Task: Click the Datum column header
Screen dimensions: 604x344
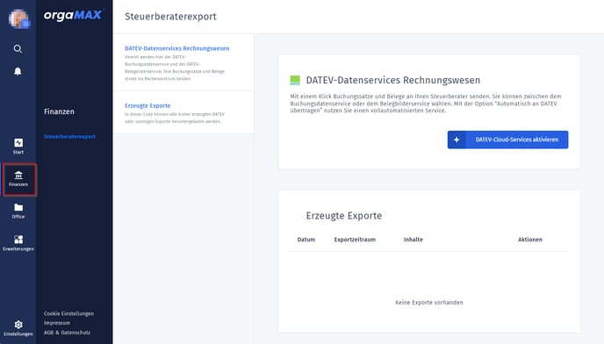Action: tap(306, 240)
